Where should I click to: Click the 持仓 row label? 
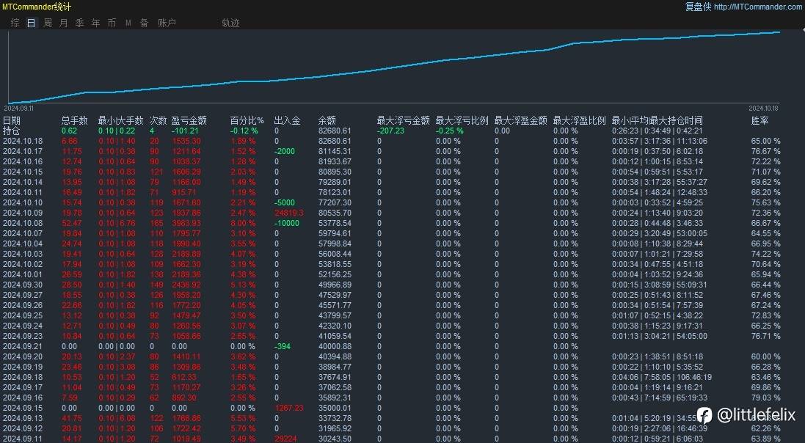coord(12,131)
